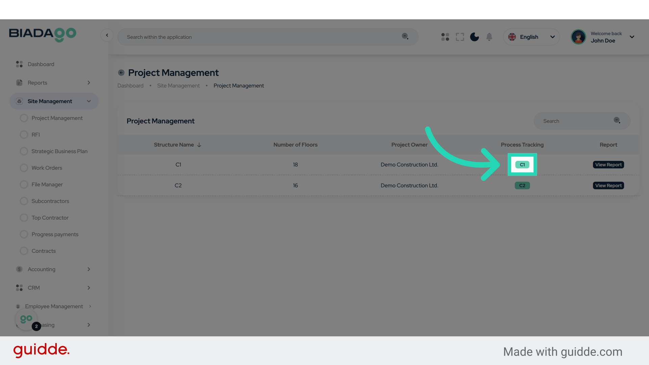Open the CRM menu item

(x=34, y=288)
